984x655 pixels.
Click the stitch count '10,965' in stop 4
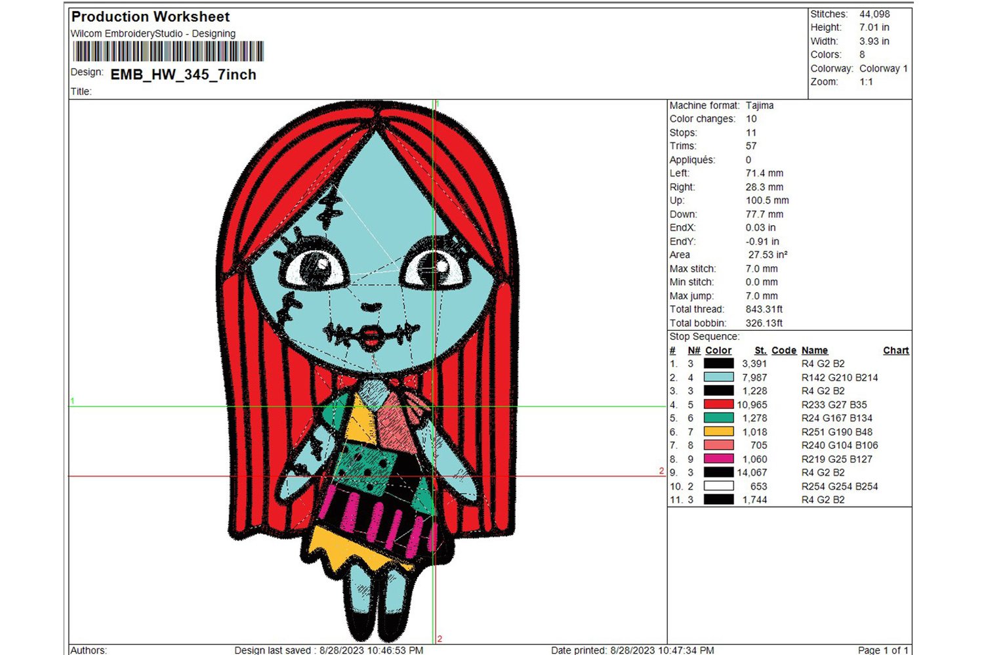752,404
